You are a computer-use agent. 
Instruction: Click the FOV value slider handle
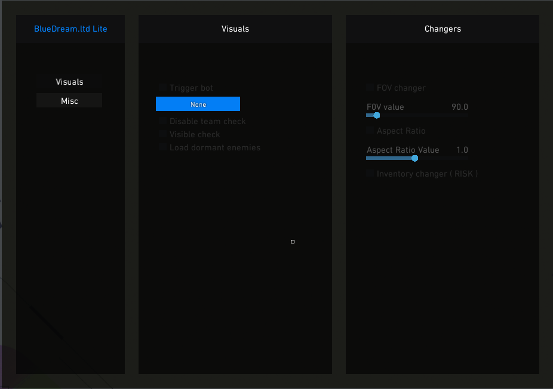point(376,115)
